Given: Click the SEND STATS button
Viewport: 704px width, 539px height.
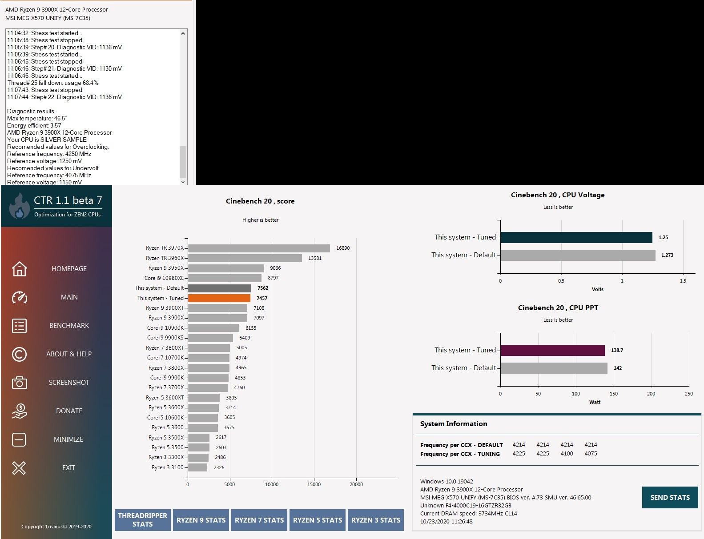Looking at the screenshot, I should pyautogui.click(x=670, y=498).
